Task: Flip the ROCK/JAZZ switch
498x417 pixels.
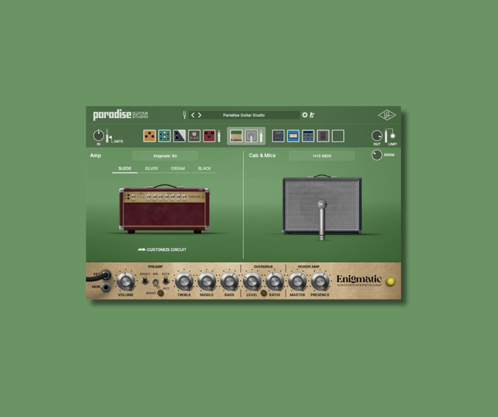Action: coord(165,280)
